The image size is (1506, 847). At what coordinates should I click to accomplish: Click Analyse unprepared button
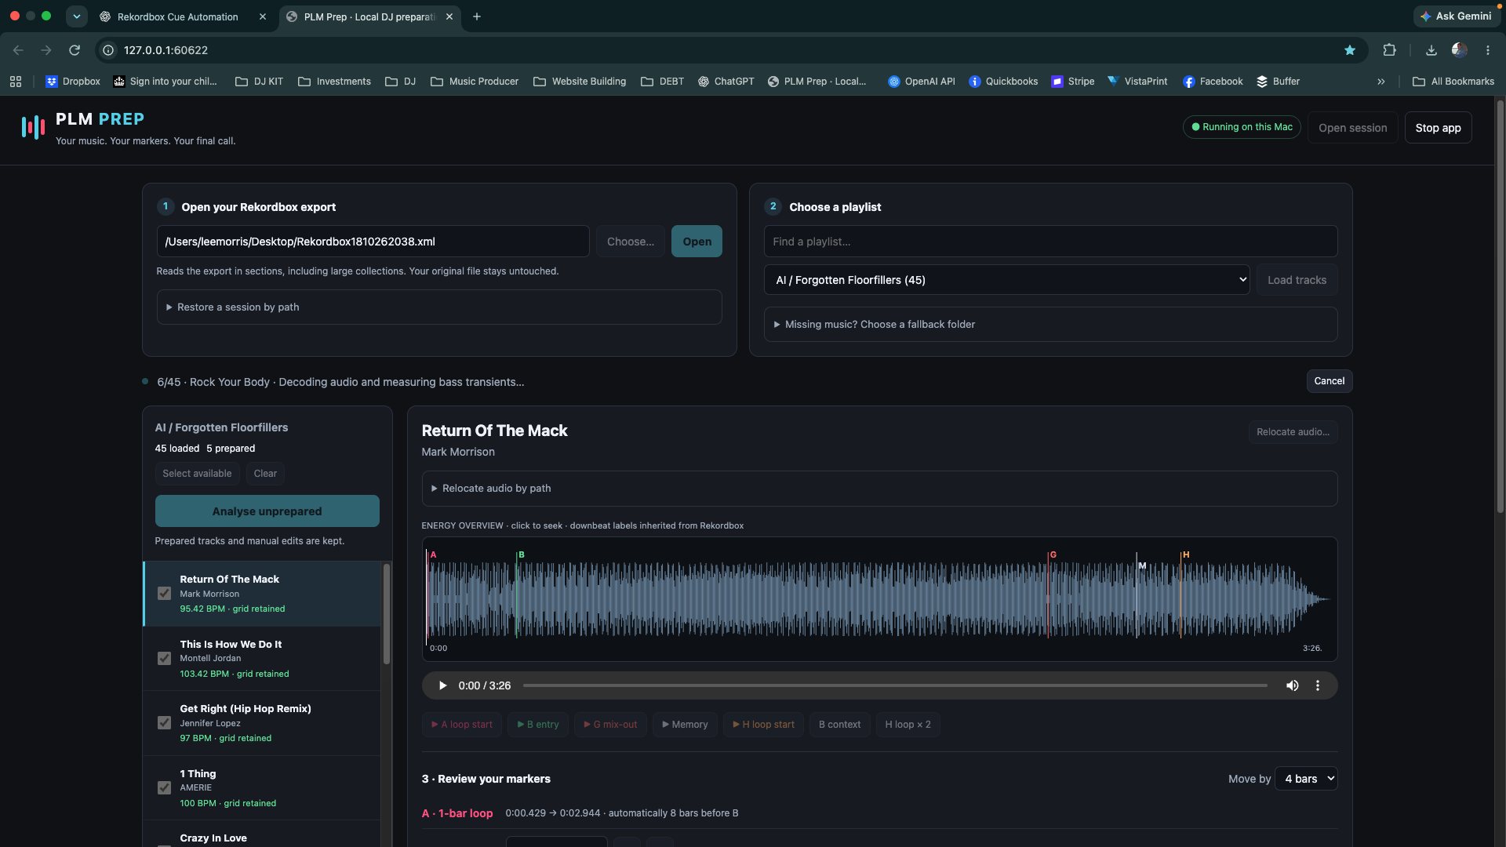pyautogui.click(x=267, y=511)
